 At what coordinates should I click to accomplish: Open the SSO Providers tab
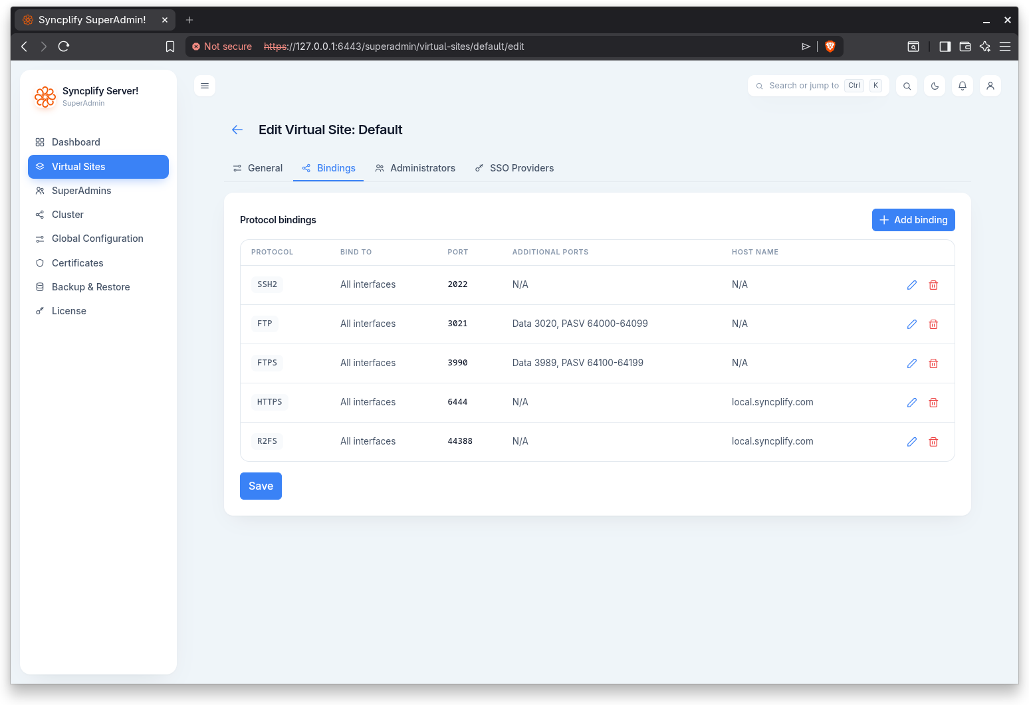click(x=514, y=168)
